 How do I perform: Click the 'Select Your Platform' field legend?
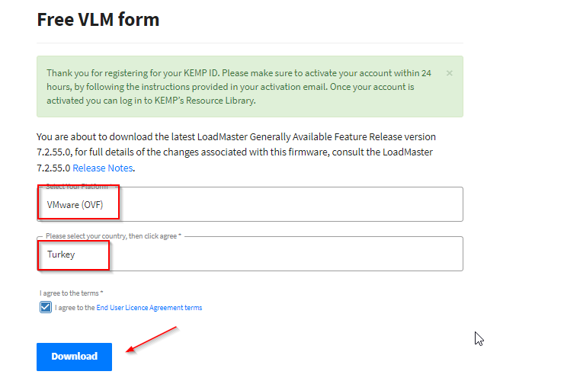point(78,187)
